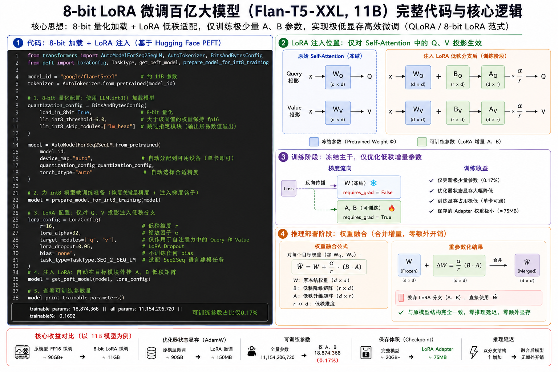Click the purple number 3 badge beside 训练阶段
This screenshot has height=372, width=558.
[x=283, y=157]
